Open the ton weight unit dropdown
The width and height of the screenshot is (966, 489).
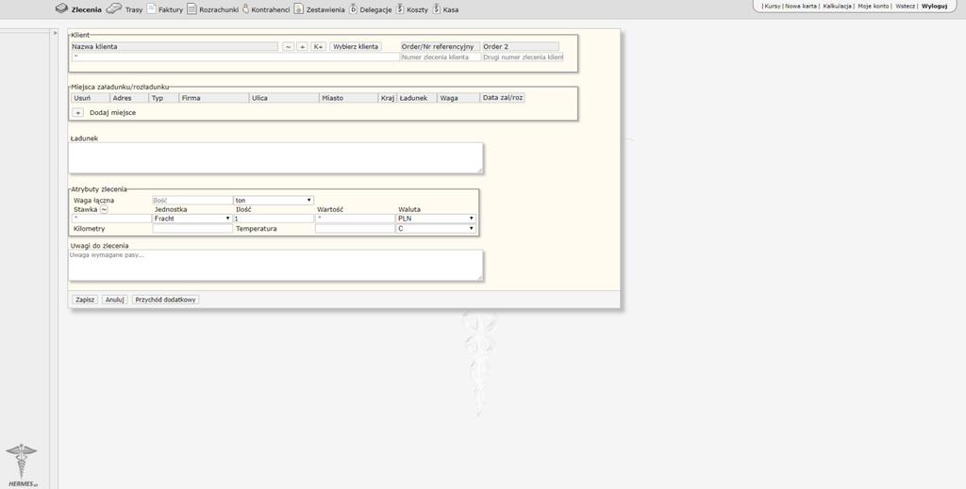coord(274,201)
